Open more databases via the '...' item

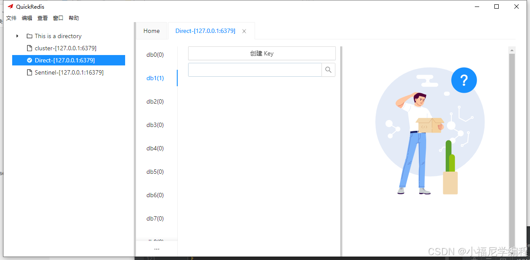point(156,248)
